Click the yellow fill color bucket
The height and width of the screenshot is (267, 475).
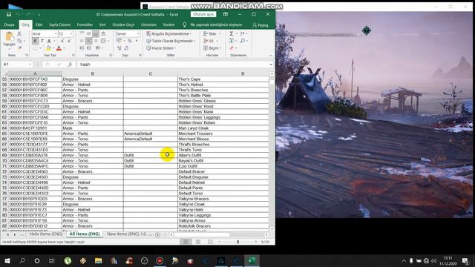(x=48, y=48)
